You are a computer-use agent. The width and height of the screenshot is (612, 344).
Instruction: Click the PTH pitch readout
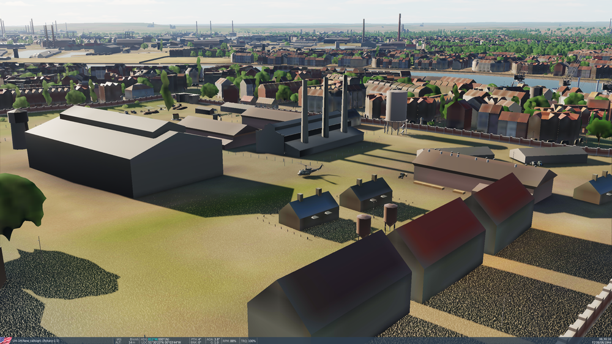(x=196, y=339)
